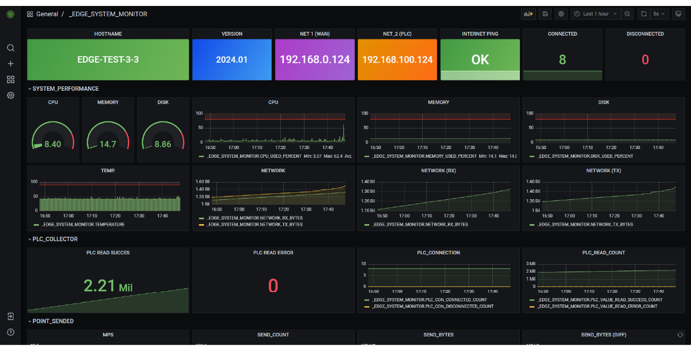Viewport: 691px width, 351px height.
Task: Open the search dashboards magnifier icon
Action: pos(10,48)
